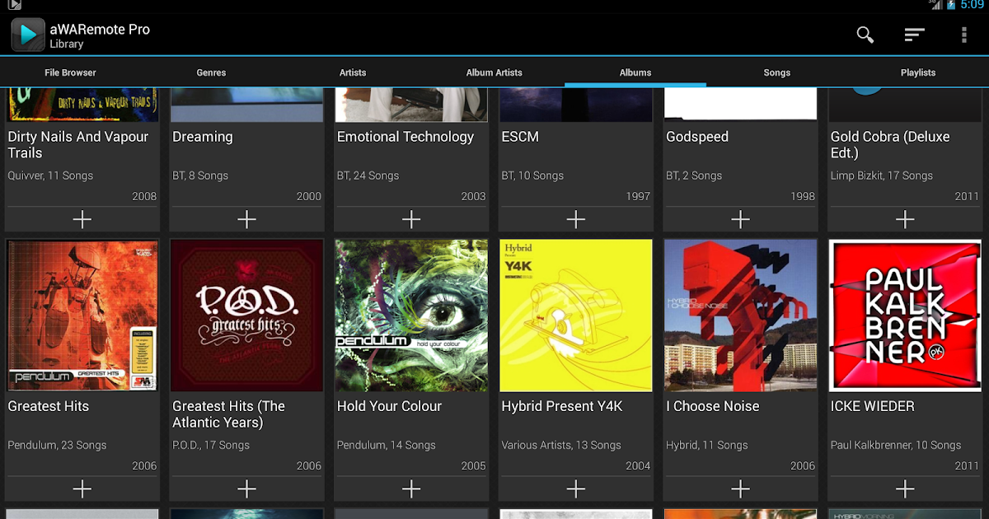
Task: Select the Albums tab
Action: point(635,72)
